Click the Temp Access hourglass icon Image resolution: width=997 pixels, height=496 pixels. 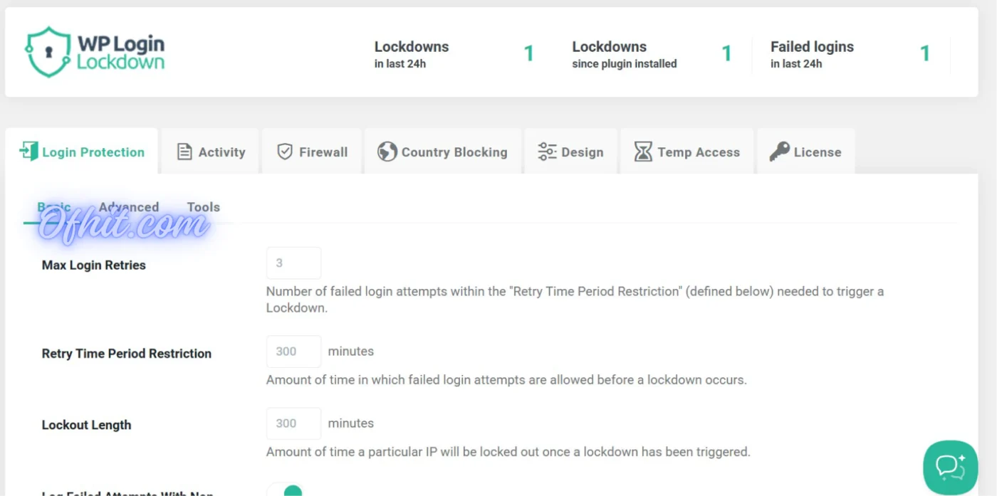pos(643,152)
